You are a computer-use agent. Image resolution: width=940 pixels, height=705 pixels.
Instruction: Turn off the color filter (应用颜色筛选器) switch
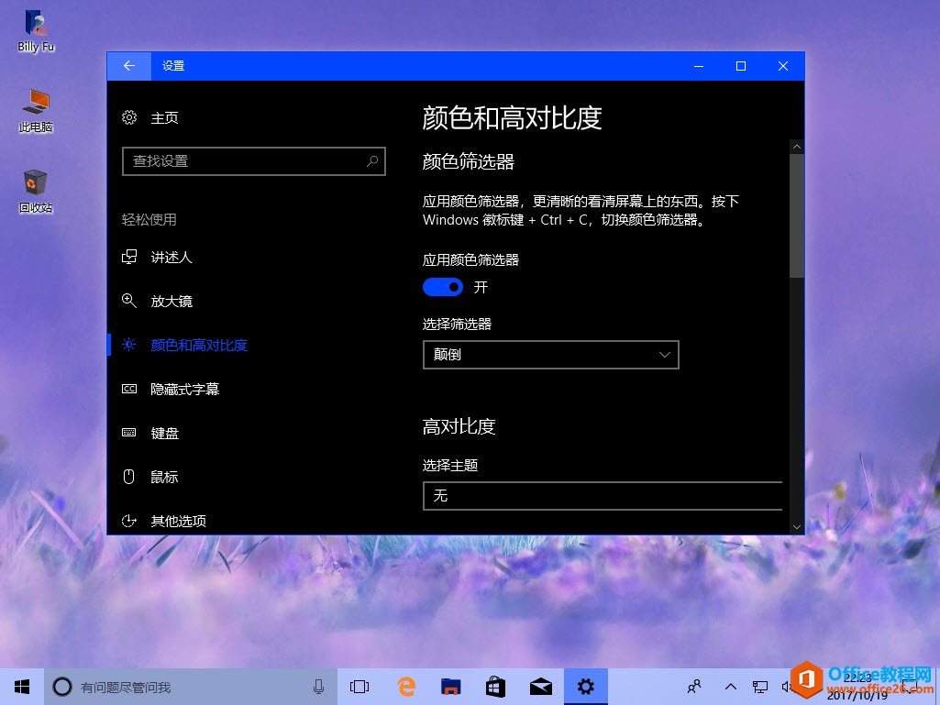[443, 288]
